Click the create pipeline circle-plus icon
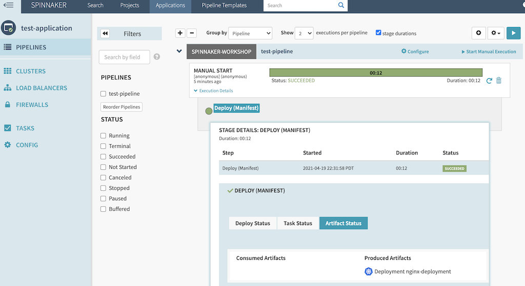This screenshot has width=525, height=286. (478, 33)
